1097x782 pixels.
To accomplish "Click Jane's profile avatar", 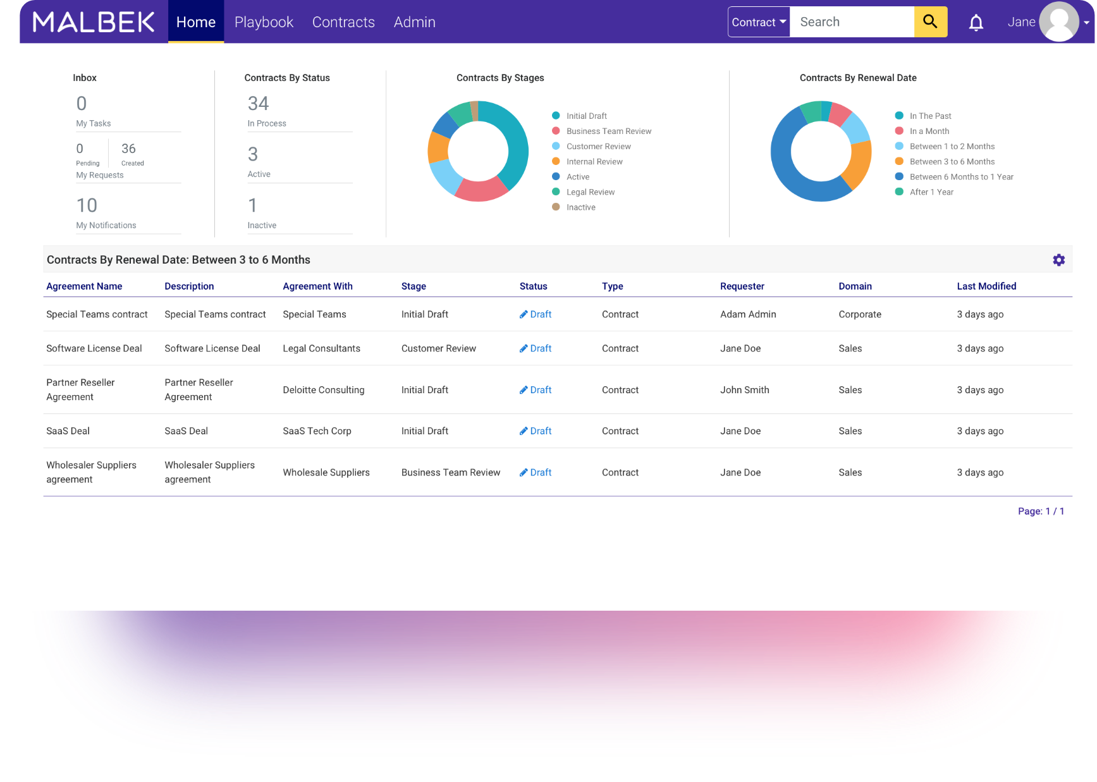I will pyautogui.click(x=1058, y=21).
